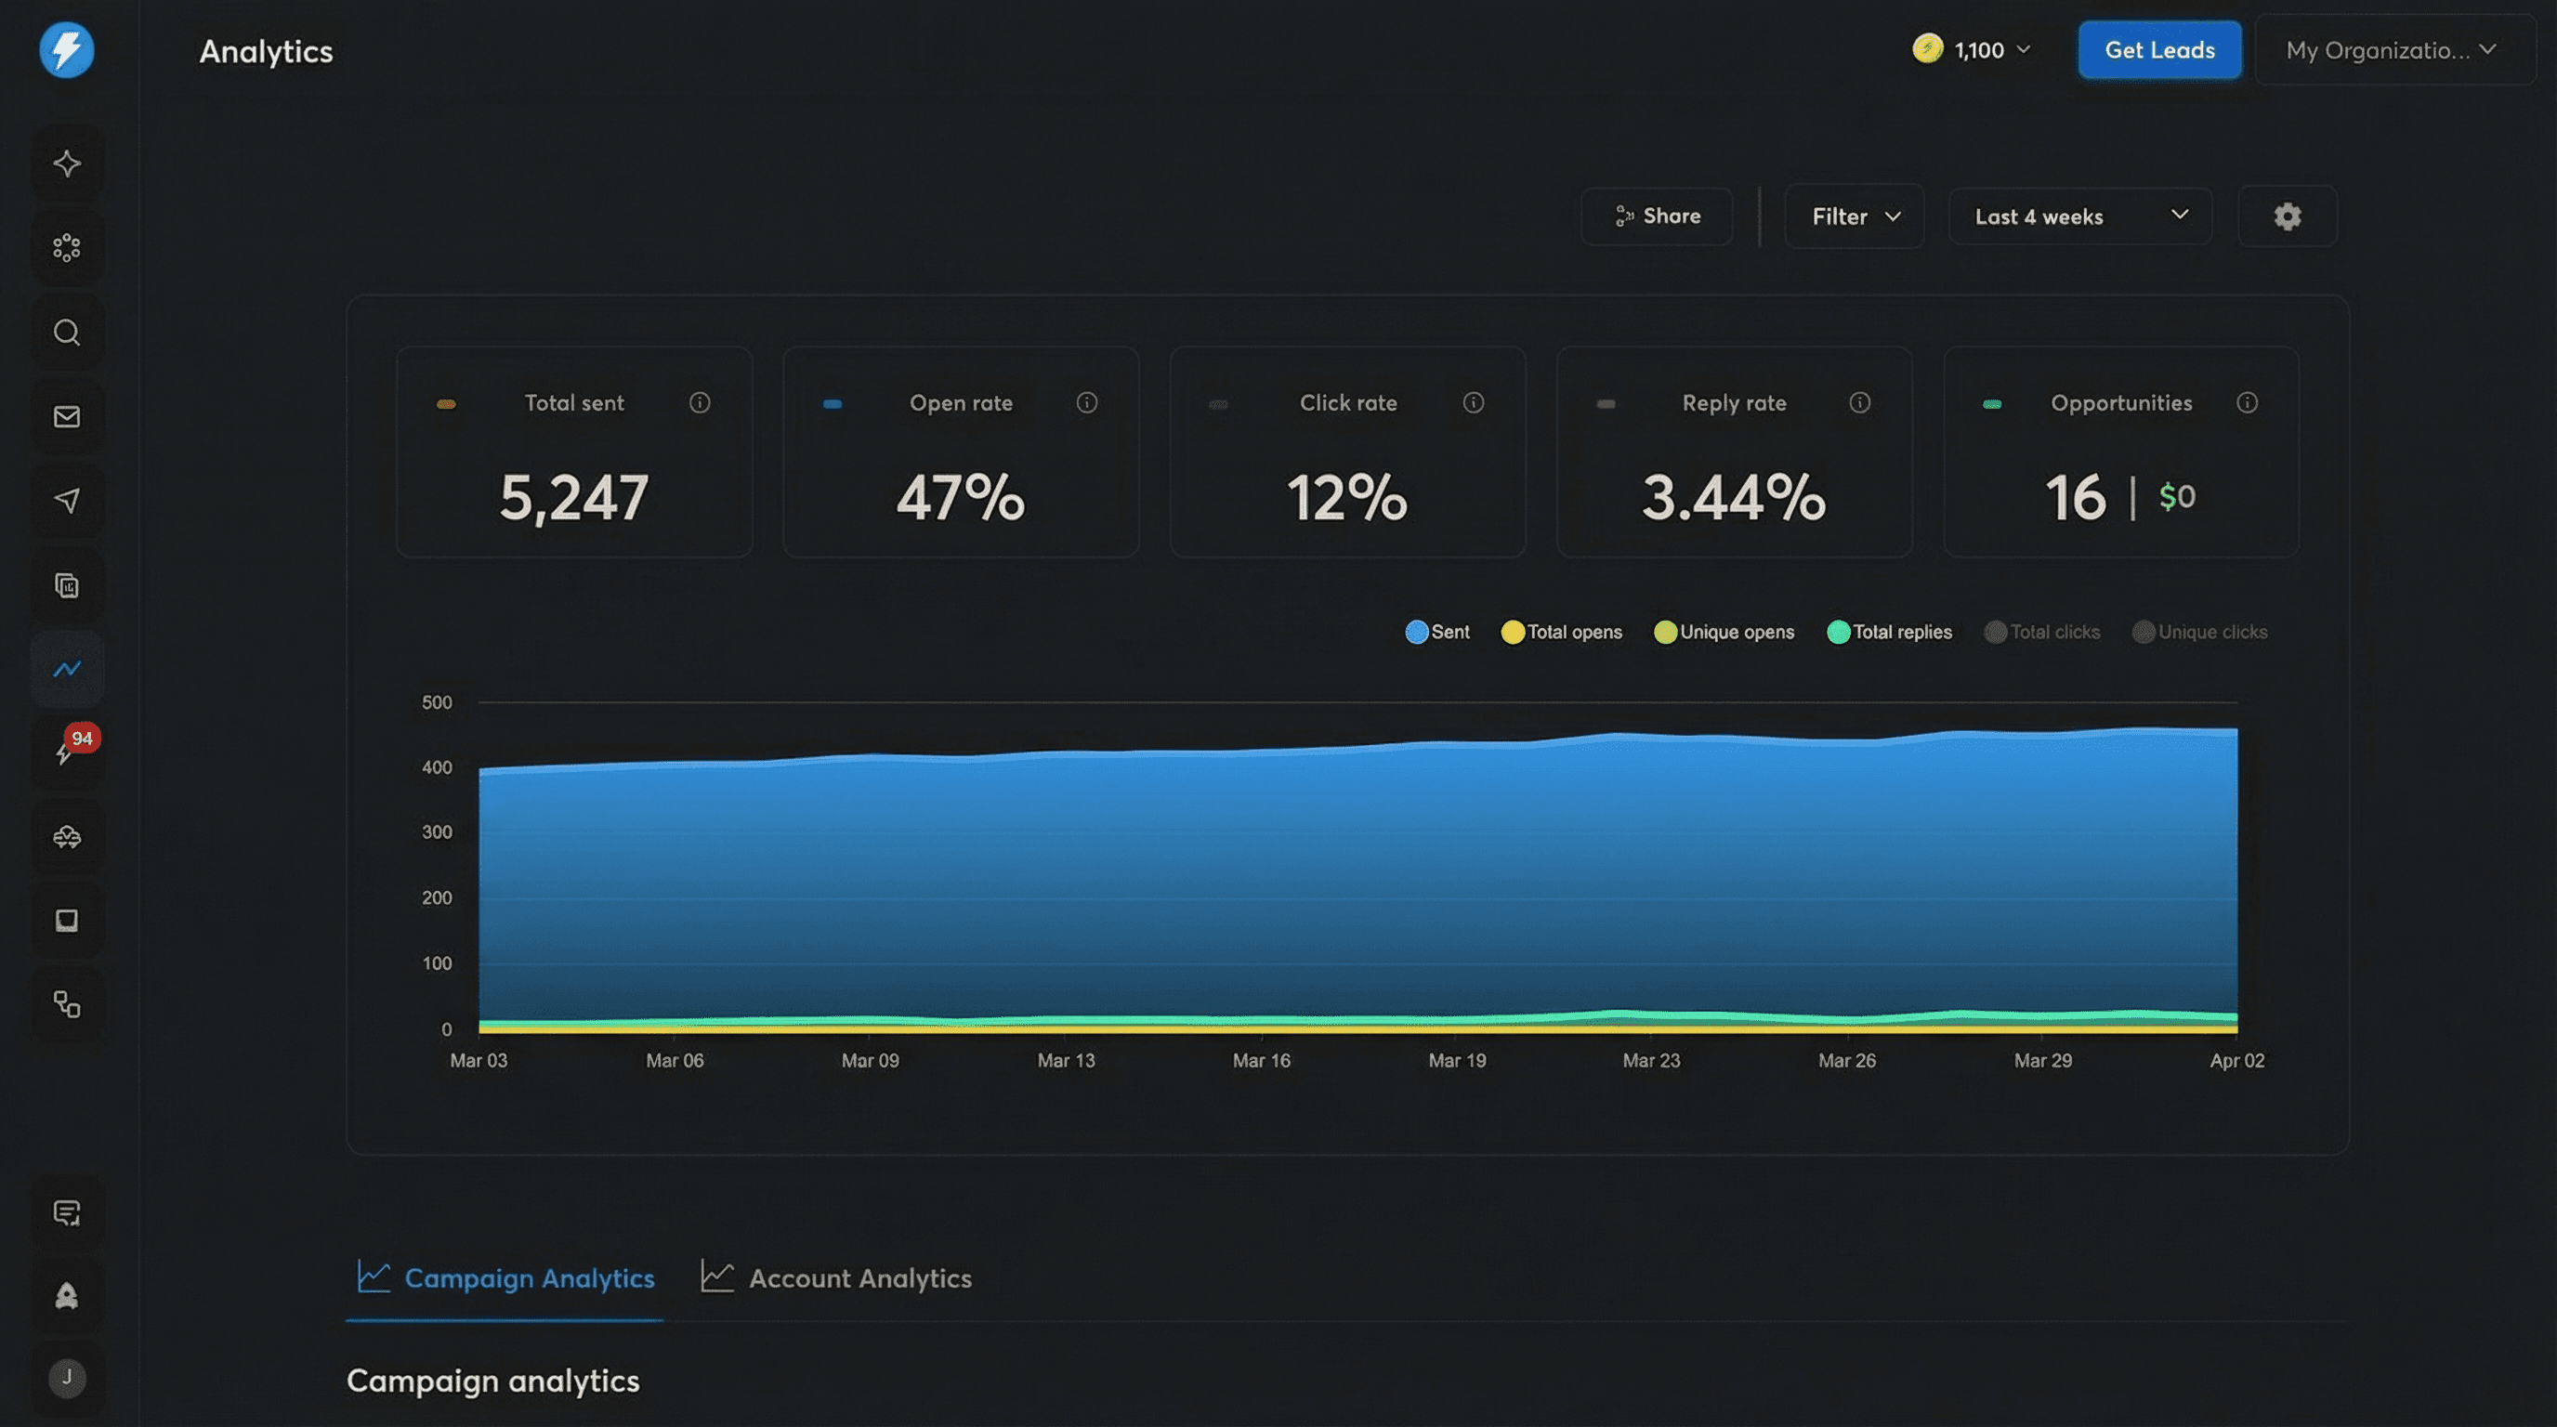Click the sparkle star sidebar icon

click(x=67, y=164)
